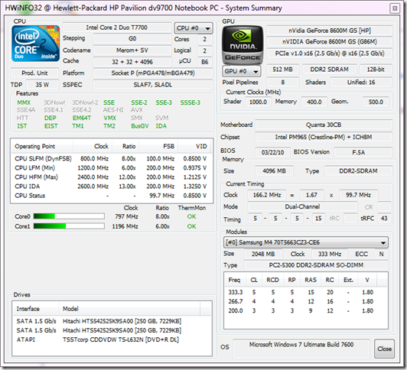This screenshot has width=407, height=370.
Task: Click the Core1 usage bar
Action: 69,226
